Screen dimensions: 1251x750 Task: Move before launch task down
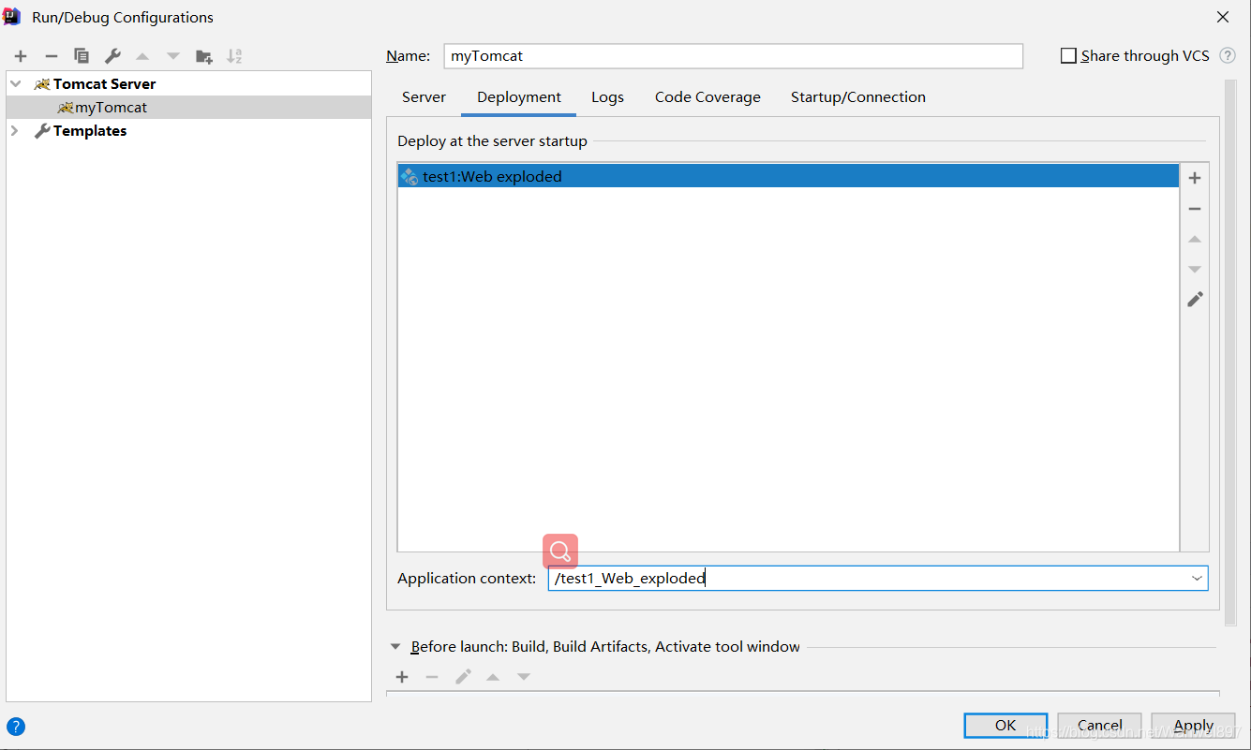tap(524, 677)
